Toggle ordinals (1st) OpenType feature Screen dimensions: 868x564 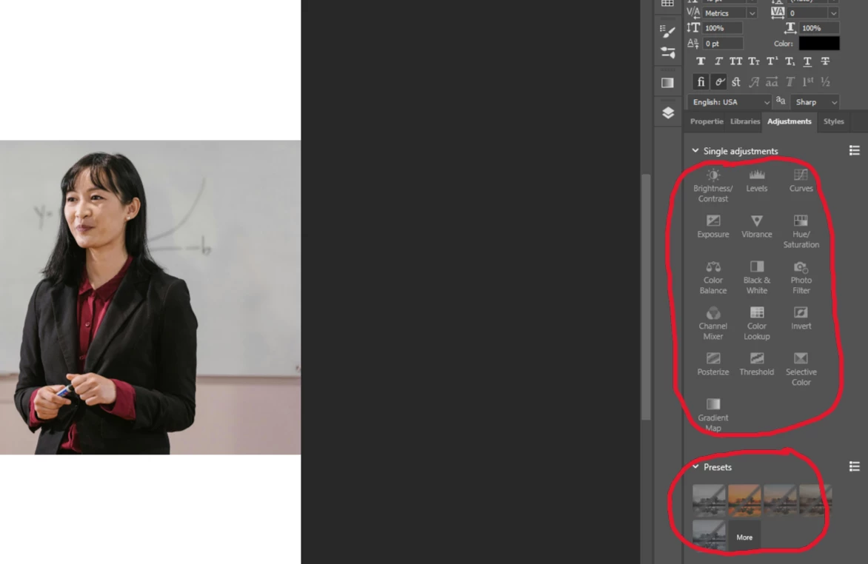pos(808,82)
